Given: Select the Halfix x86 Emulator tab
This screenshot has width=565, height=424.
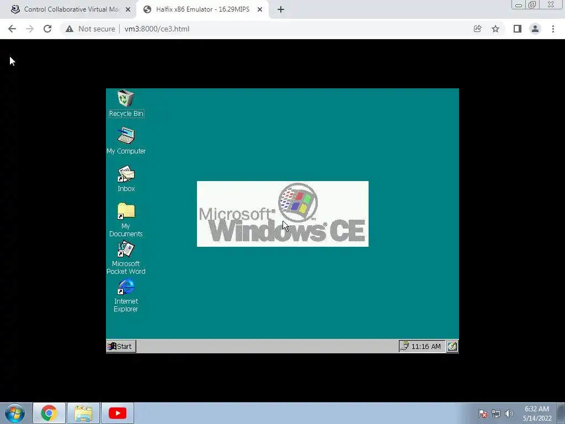Looking at the screenshot, I should (202, 9).
